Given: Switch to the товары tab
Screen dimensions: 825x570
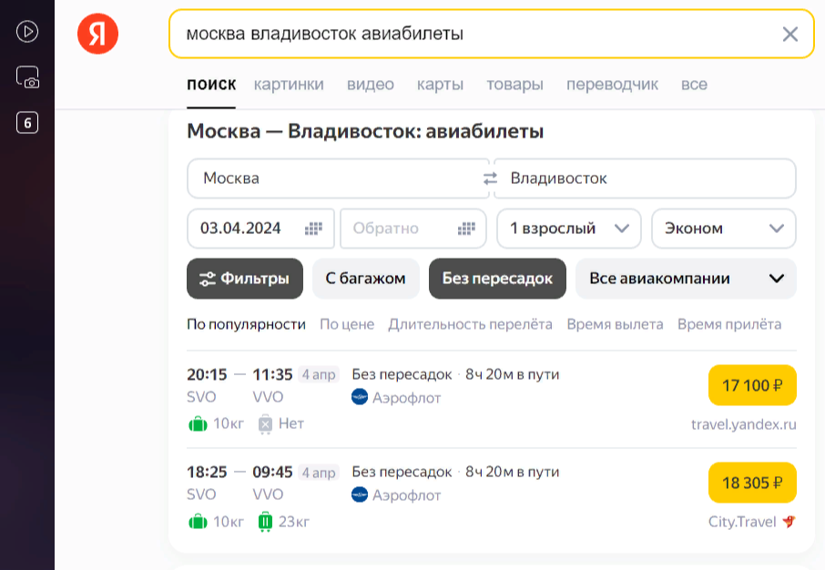Looking at the screenshot, I should pyautogui.click(x=514, y=84).
